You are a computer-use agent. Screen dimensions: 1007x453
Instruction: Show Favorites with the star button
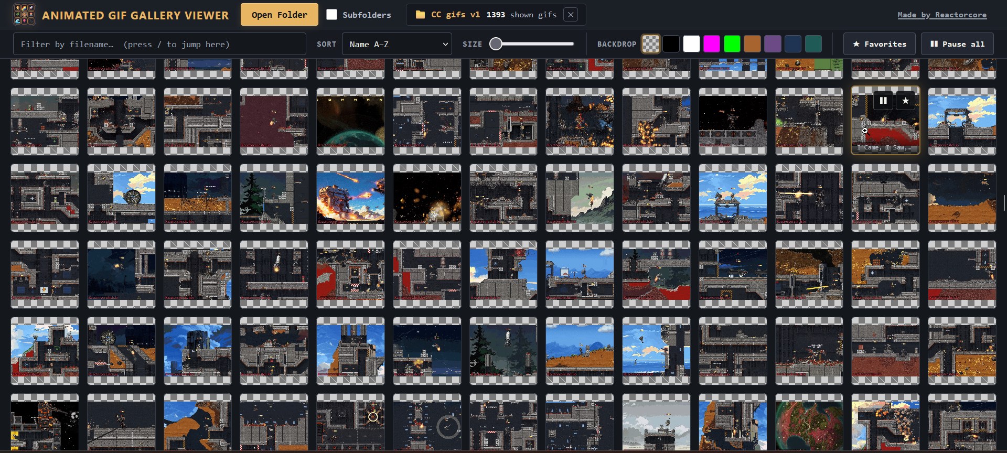pos(880,44)
